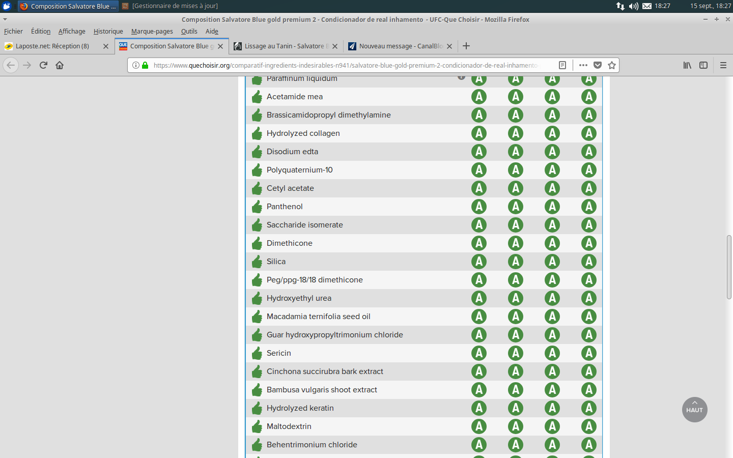Toggle the sidebar view icon

click(x=703, y=65)
